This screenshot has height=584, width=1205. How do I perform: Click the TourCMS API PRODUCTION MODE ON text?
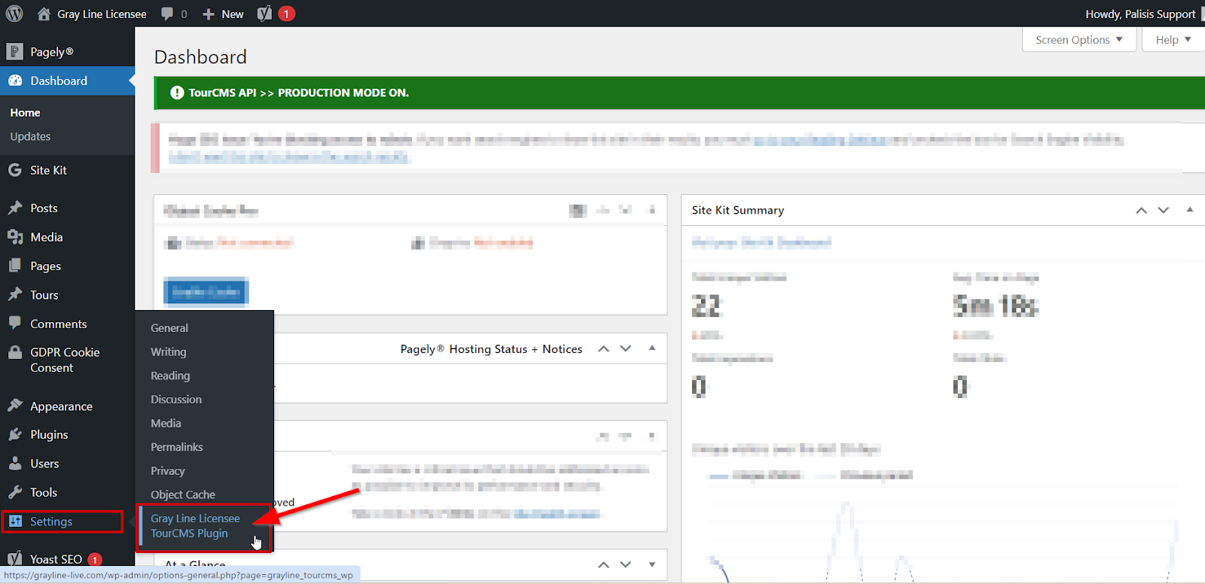pos(299,93)
